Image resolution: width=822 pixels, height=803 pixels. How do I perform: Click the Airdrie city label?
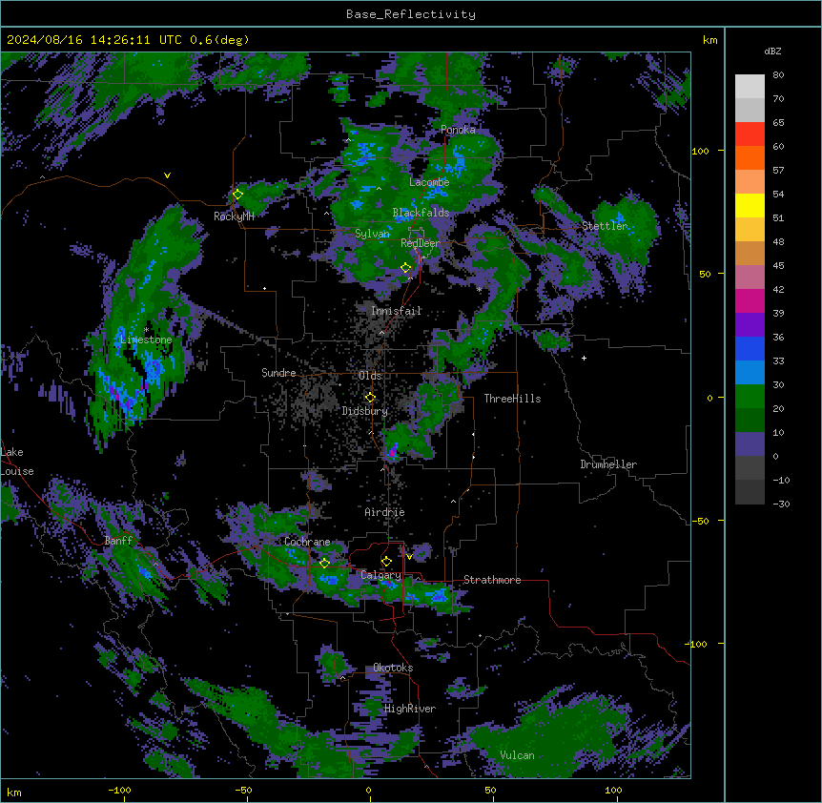pos(385,512)
